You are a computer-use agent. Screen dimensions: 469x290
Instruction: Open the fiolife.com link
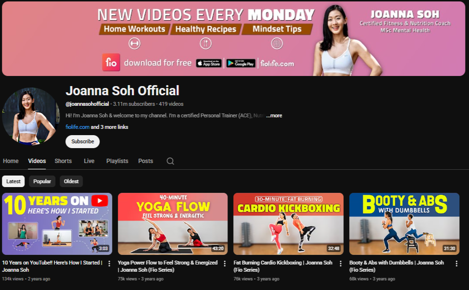tap(77, 127)
